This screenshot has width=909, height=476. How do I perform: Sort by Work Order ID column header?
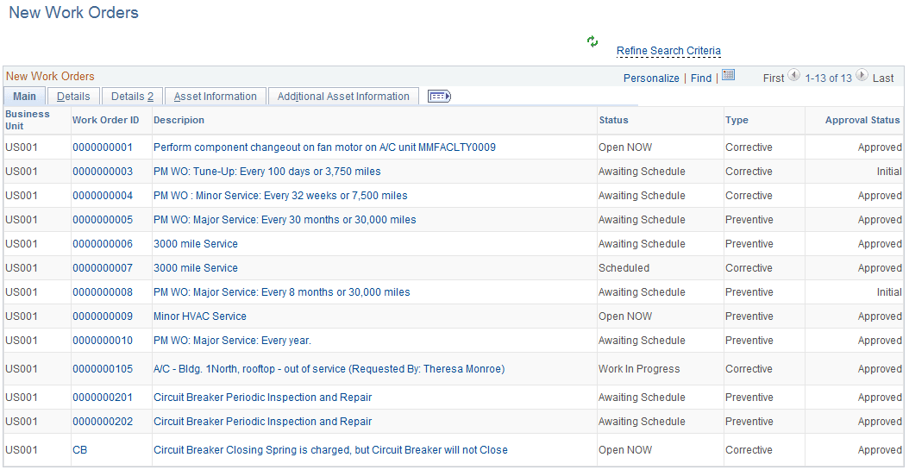click(105, 120)
